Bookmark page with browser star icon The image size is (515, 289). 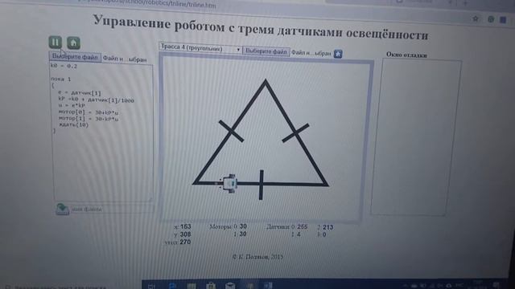pyautogui.click(x=476, y=18)
